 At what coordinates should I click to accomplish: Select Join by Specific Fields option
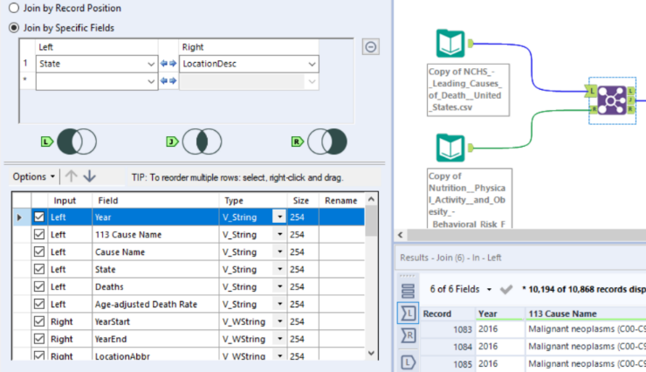[13, 27]
